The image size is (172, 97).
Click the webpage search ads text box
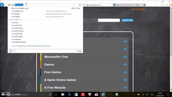pyautogui.click(x=109, y=20)
